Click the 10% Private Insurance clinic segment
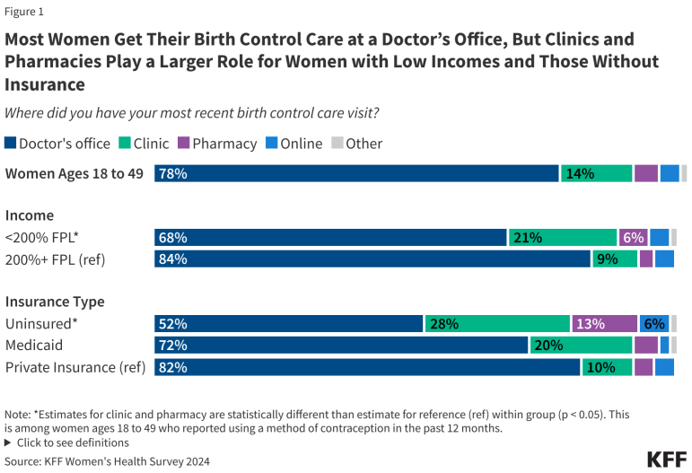 606,367
